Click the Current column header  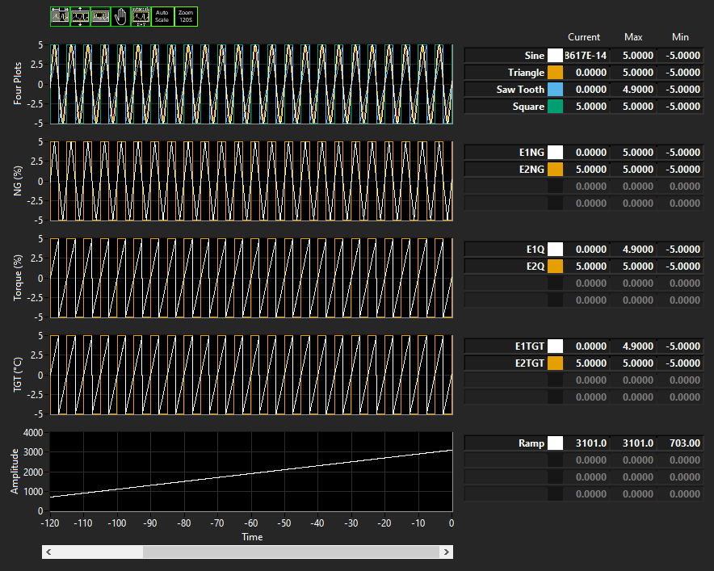pyautogui.click(x=584, y=37)
